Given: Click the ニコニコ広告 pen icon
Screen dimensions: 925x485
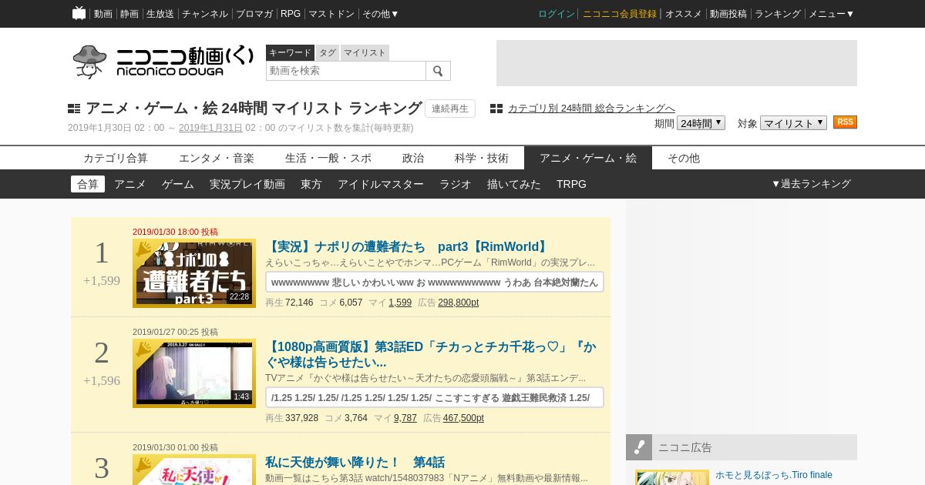Looking at the screenshot, I should (x=639, y=447).
